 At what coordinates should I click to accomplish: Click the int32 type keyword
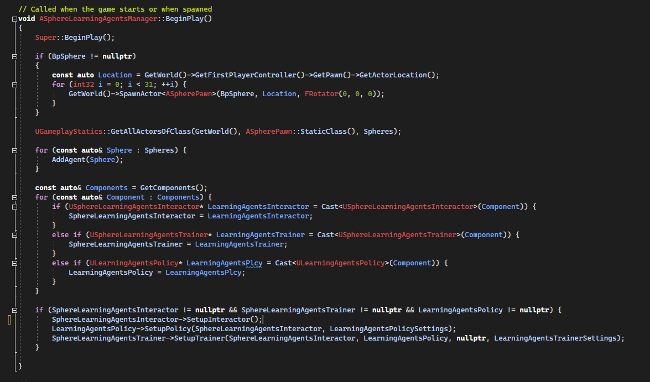pos(84,84)
